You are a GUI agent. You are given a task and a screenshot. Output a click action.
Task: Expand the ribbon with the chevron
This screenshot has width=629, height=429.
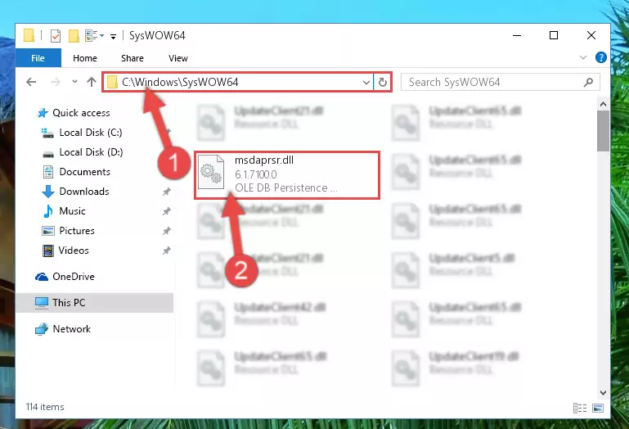(x=583, y=58)
